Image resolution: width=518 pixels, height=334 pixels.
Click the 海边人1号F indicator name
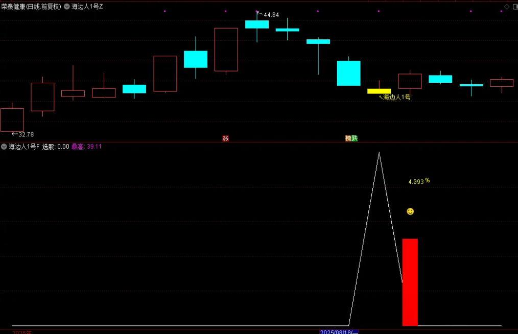24,147
